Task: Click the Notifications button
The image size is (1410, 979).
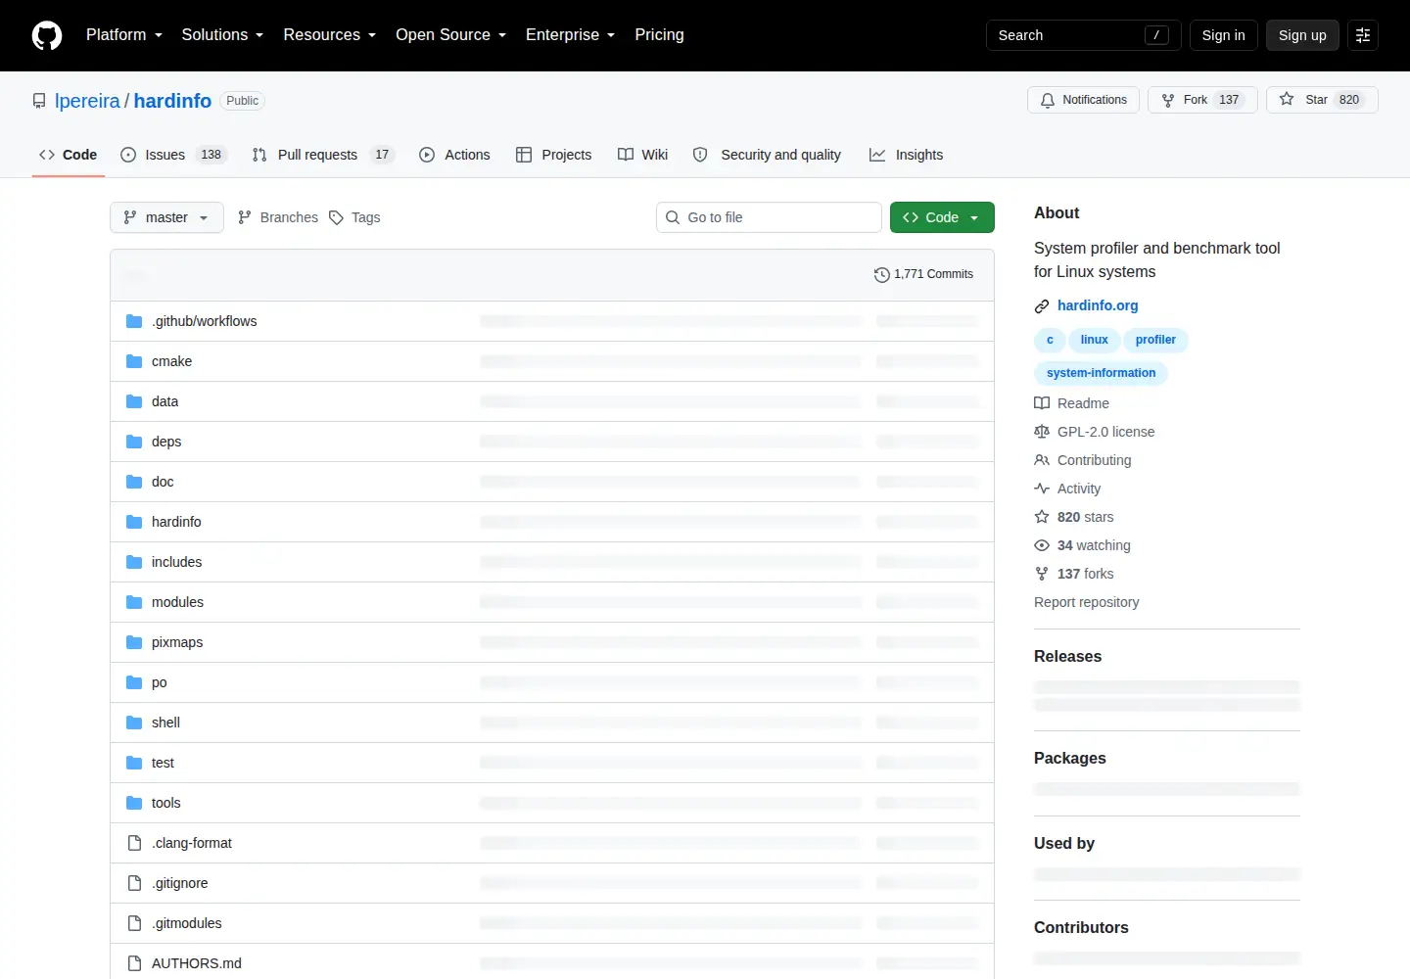Action: [x=1083, y=100]
